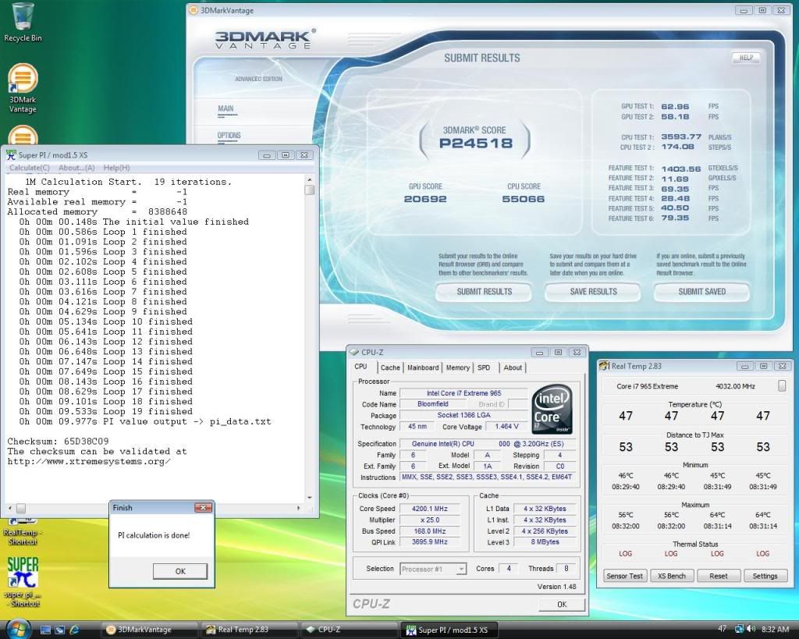
Task: Click Core Speed 4200.1 MHz field
Action: click(430, 509)
